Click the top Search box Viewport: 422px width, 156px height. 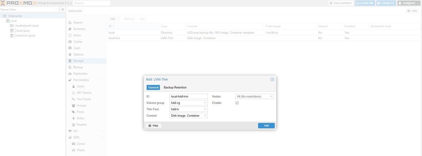click(x=92, y=3)
